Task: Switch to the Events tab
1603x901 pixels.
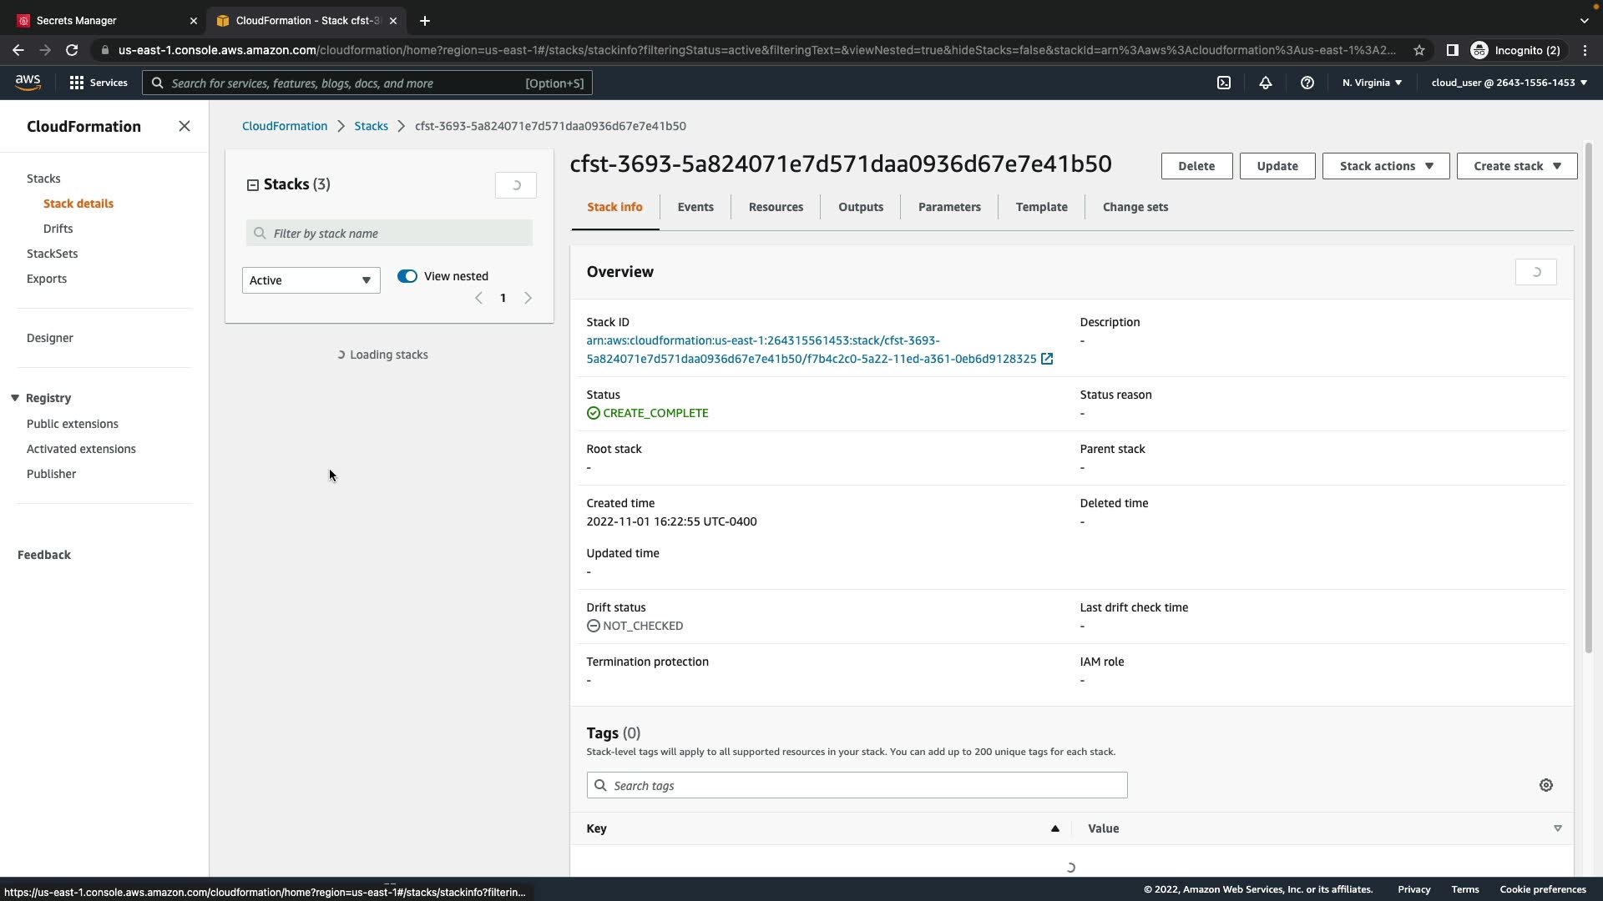Action: tap(695, 207)
